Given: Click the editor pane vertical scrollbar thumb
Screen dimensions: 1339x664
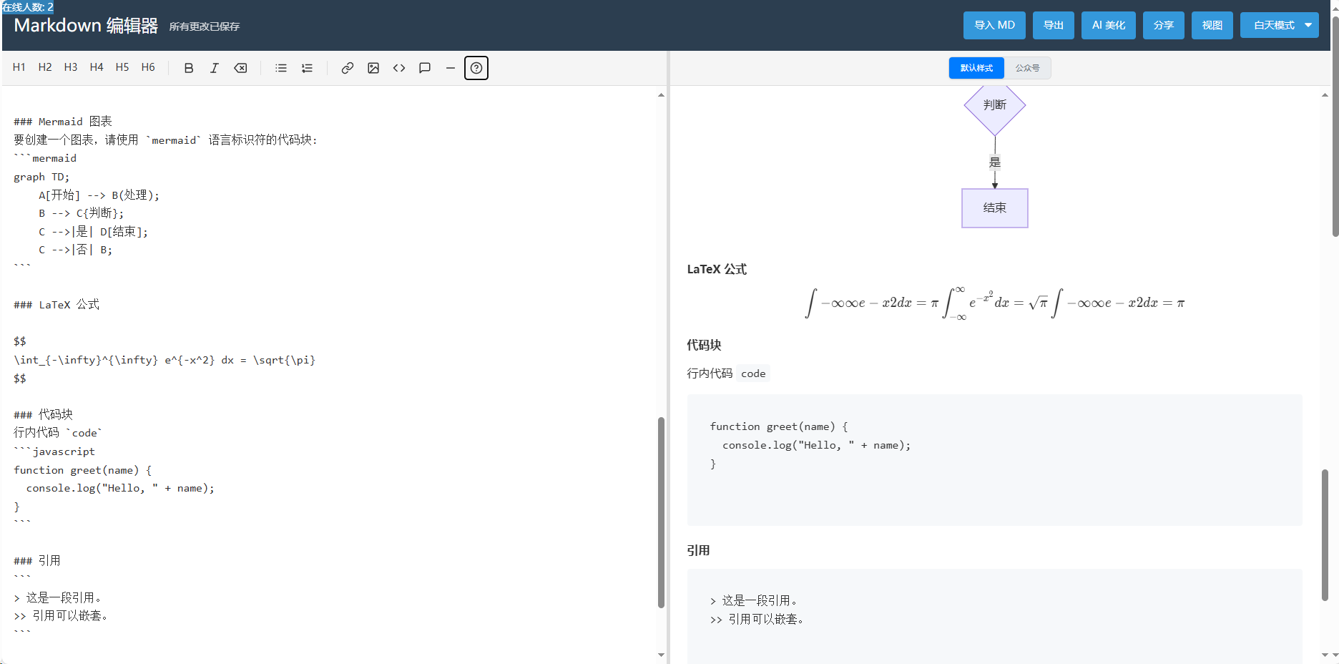Looking at the screenshot, I should pos(661,512).
